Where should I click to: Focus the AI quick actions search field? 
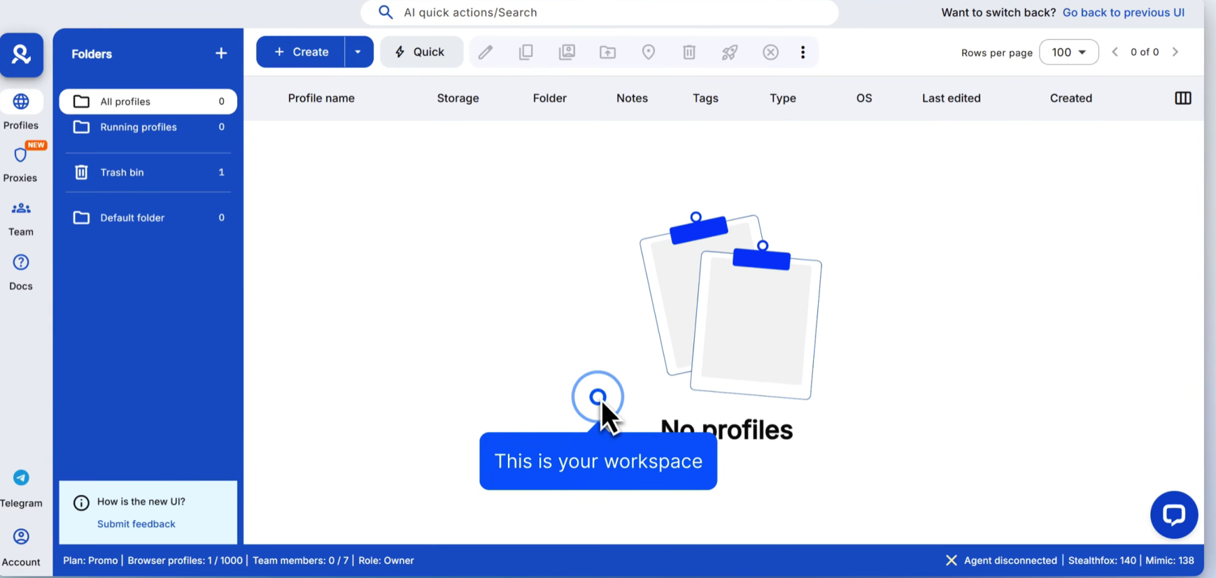click(599, 13)
